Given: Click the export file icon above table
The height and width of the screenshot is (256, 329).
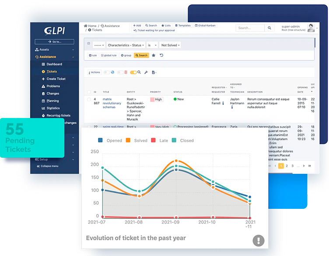Looking at the screenshot, I should (154, 73).
